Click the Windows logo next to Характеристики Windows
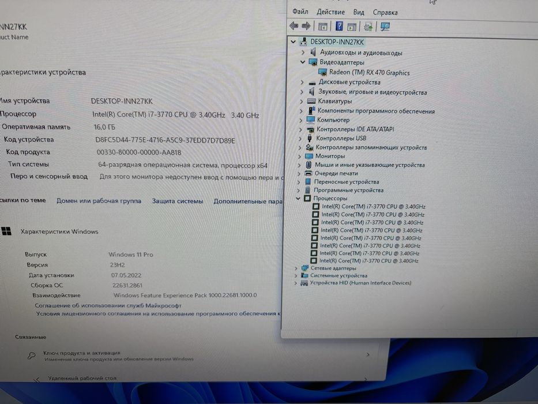This screenshot has height=404, width=538. [x=6, y=231]
